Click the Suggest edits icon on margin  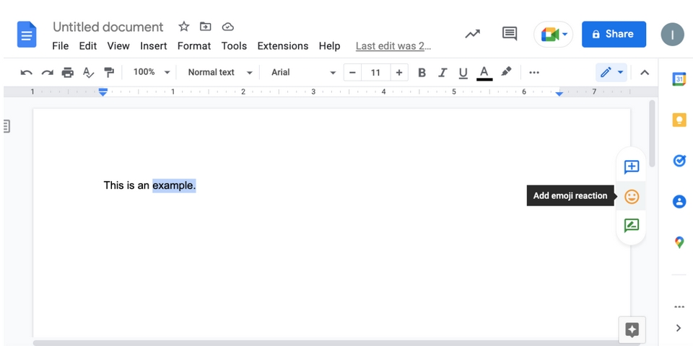[x=632, y=226]
